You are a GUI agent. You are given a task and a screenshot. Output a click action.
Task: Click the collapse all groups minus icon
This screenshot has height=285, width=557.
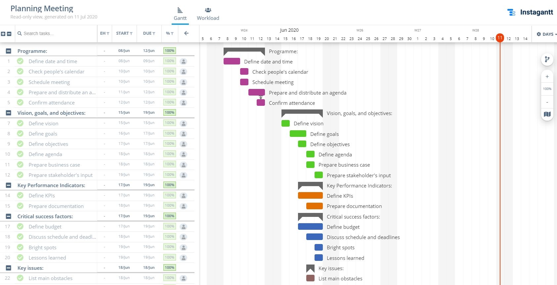[9, 34]
